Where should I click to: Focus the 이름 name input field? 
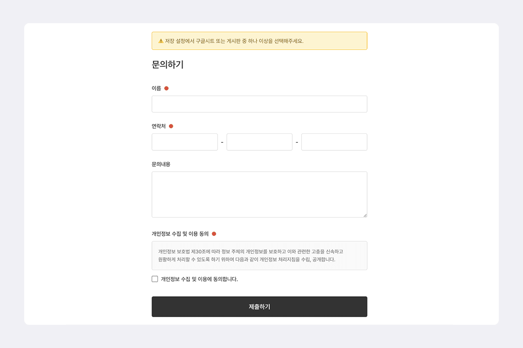259,103
